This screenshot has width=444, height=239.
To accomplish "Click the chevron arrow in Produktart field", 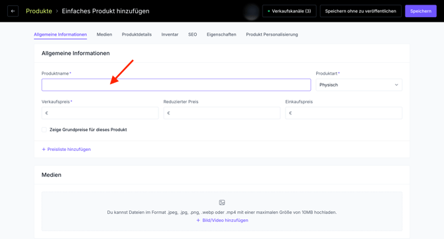I will click(396, 85).
